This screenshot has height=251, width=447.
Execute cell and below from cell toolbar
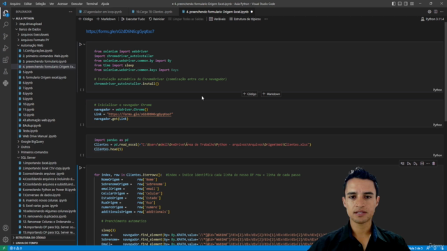coord(416,164)
